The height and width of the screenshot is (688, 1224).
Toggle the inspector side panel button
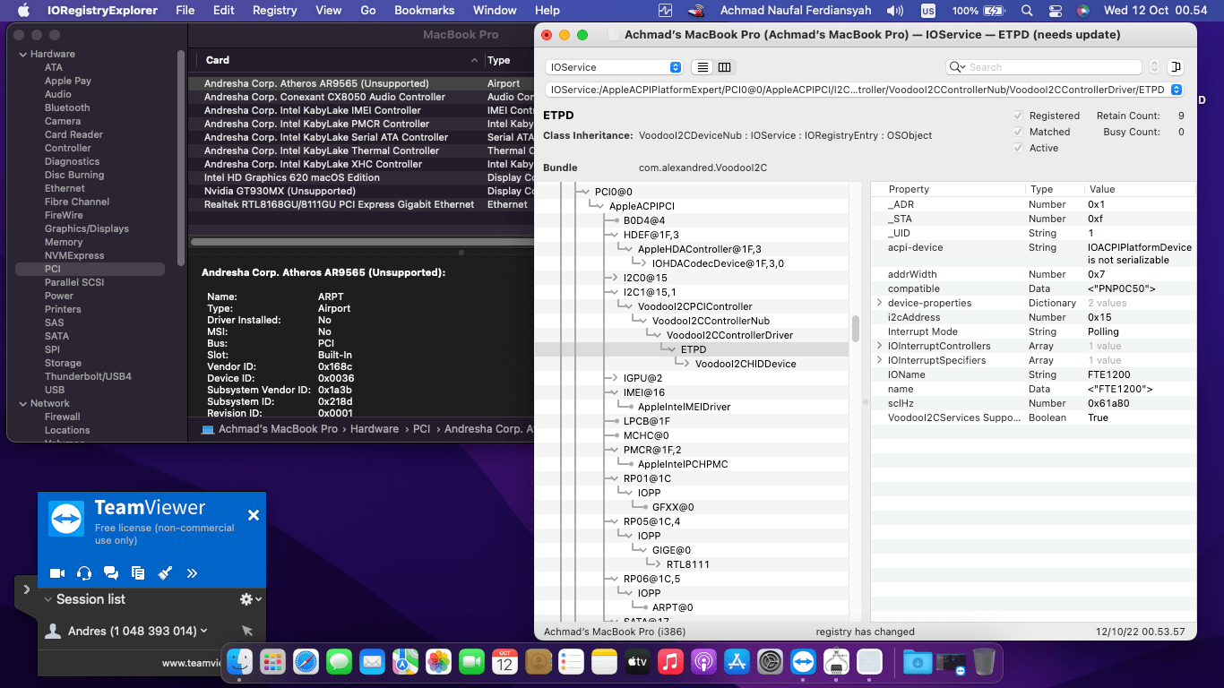(x=1176, y=67)
